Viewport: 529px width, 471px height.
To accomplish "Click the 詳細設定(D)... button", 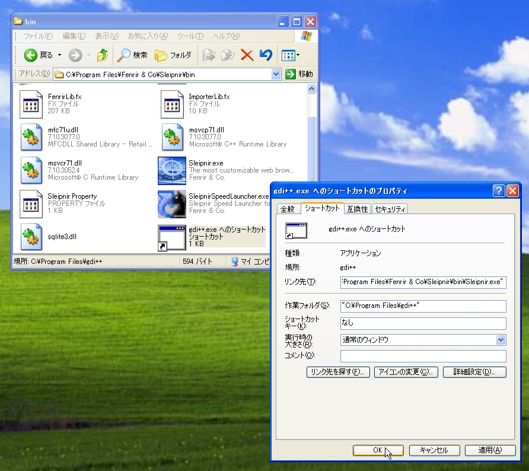I will pos(474,372).
